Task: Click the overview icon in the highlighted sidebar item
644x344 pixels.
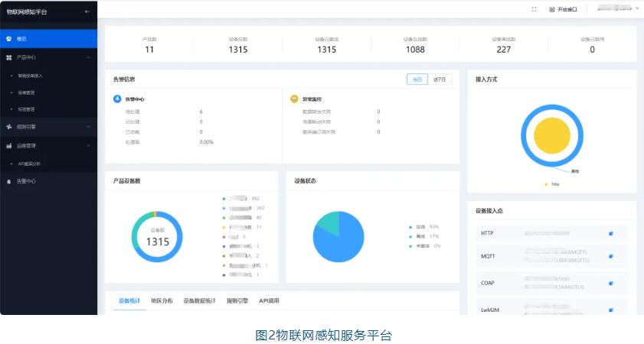Action: tap(9, 38)
